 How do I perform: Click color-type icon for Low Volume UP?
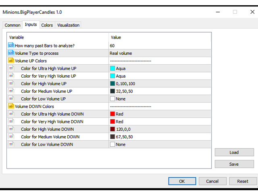(11, 99)
